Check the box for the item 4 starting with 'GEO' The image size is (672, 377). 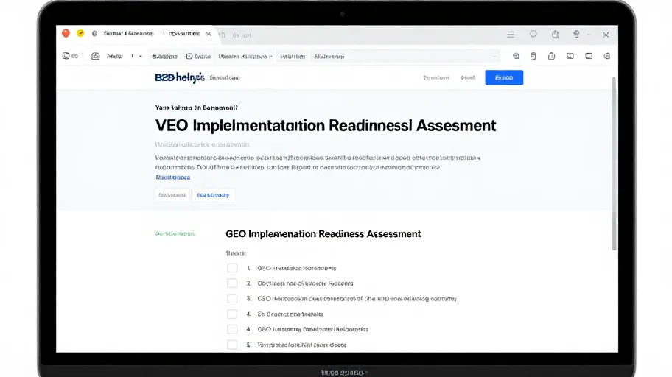click(232, 329)
